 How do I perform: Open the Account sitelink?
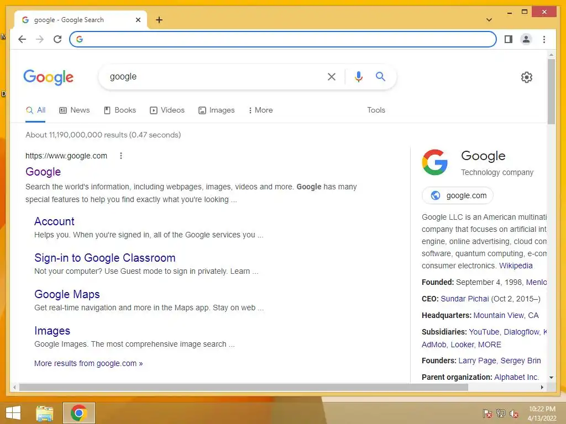[x=54, y=221]
